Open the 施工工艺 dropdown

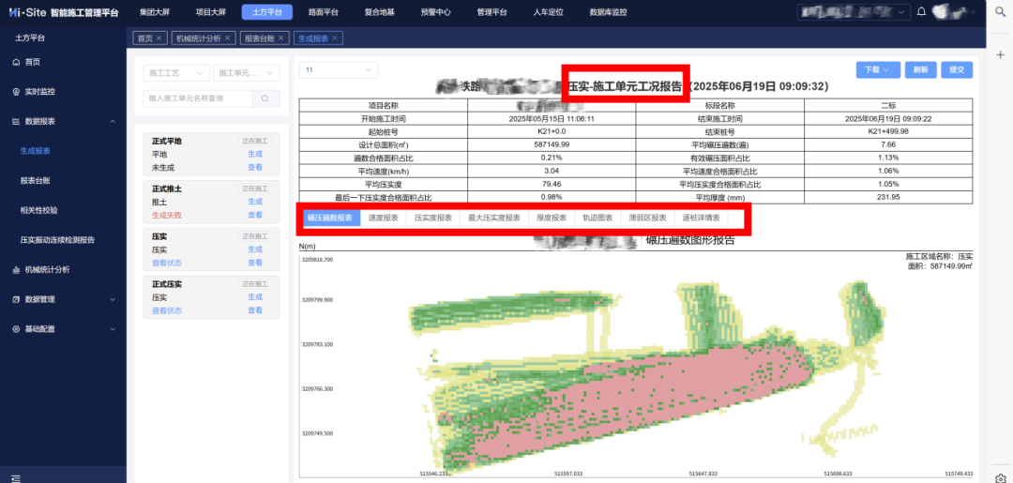[175, 73]
